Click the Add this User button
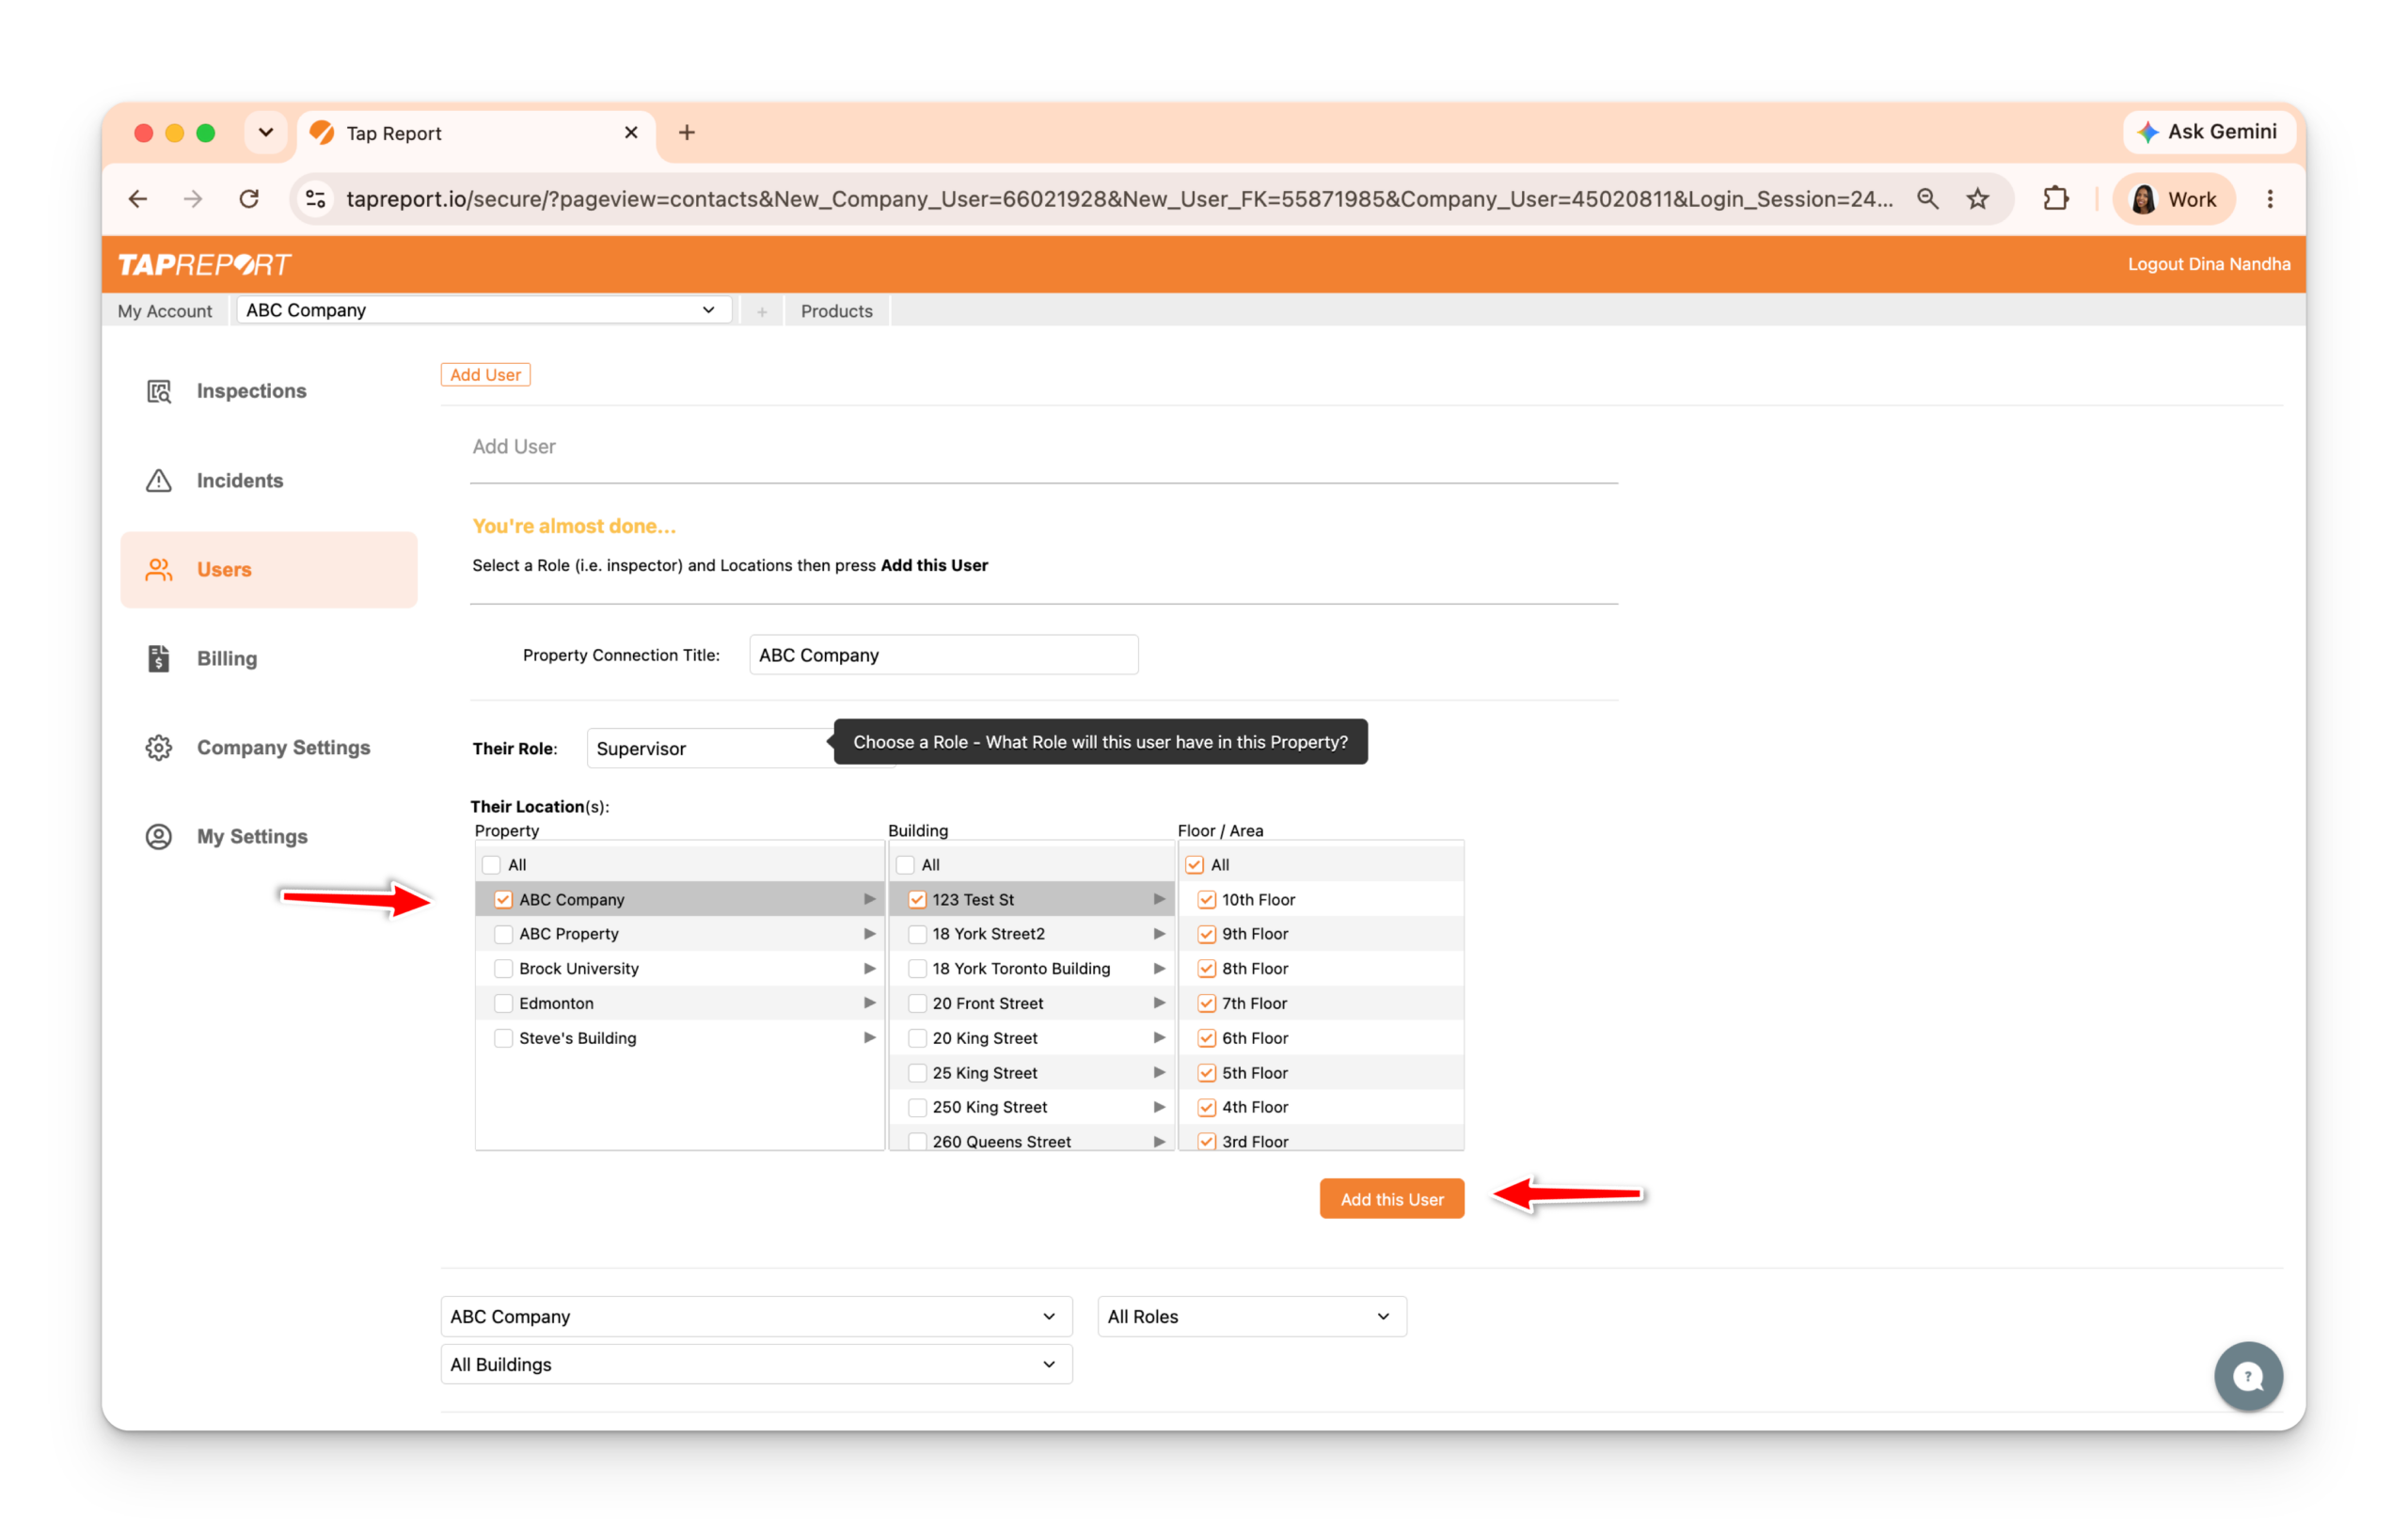2408x1532 pixels. coord(1392,1199)
